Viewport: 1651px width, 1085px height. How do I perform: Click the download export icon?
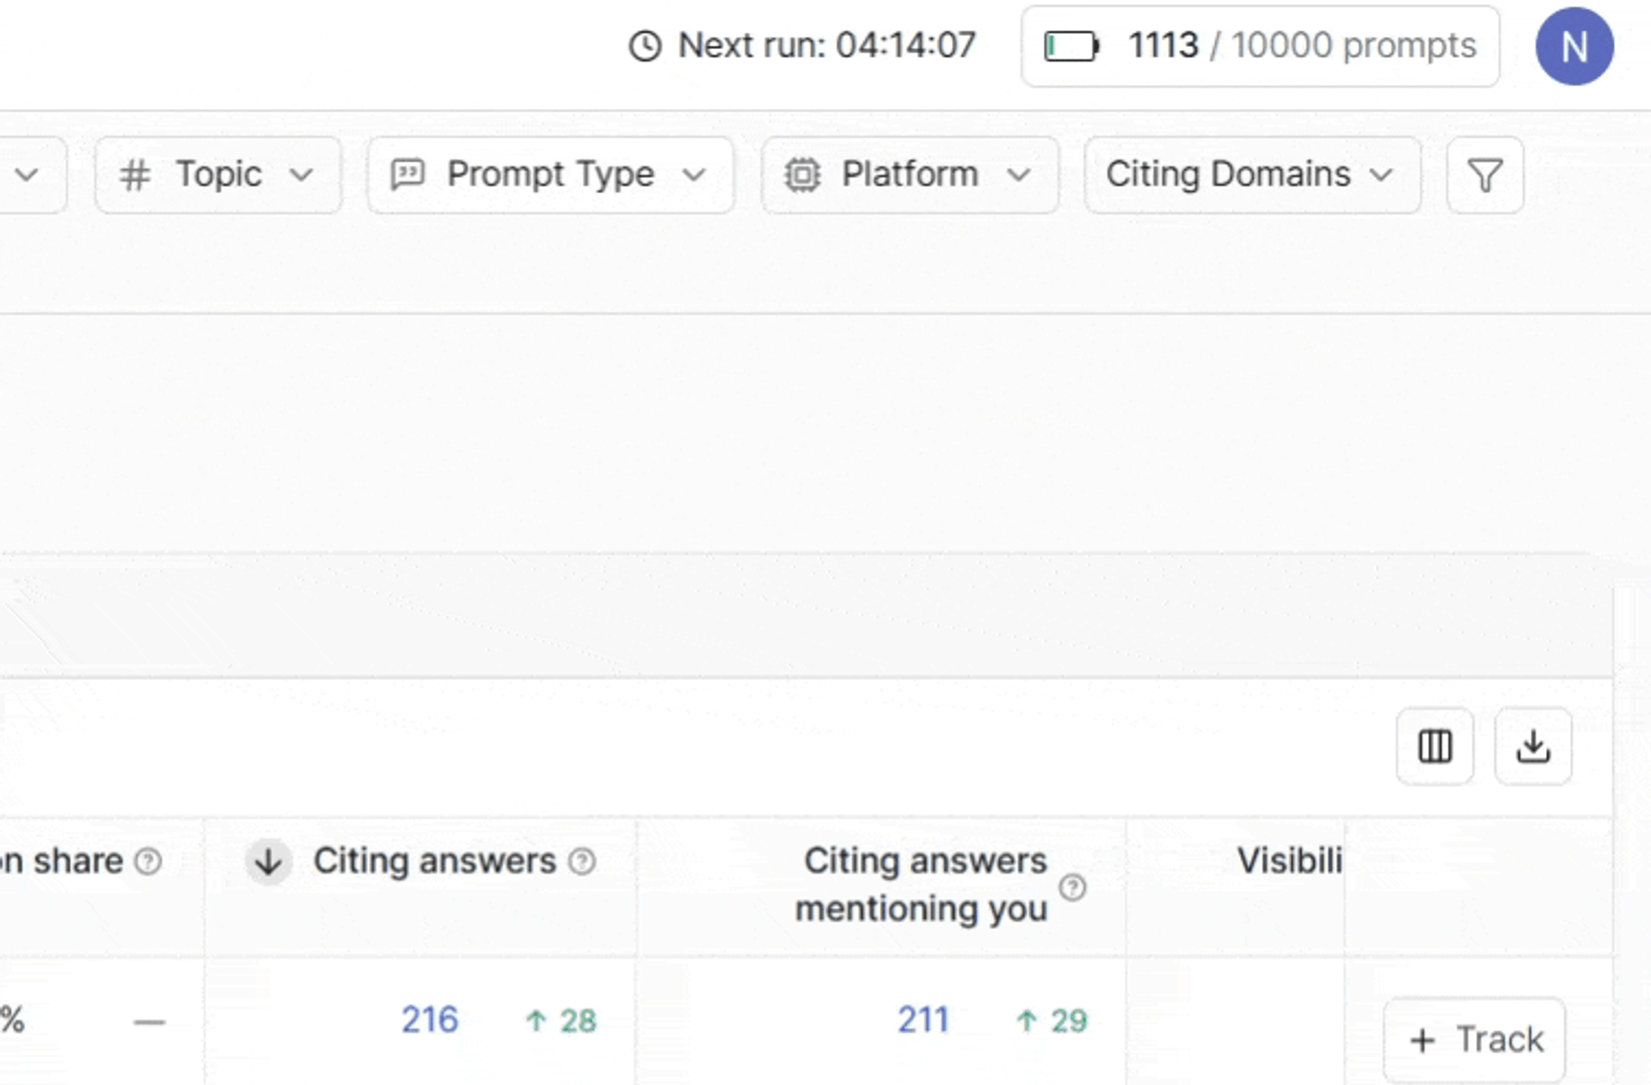1533,746
